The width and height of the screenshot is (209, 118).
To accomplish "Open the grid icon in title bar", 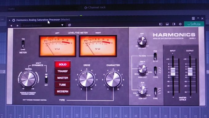I will pos(193,18).
